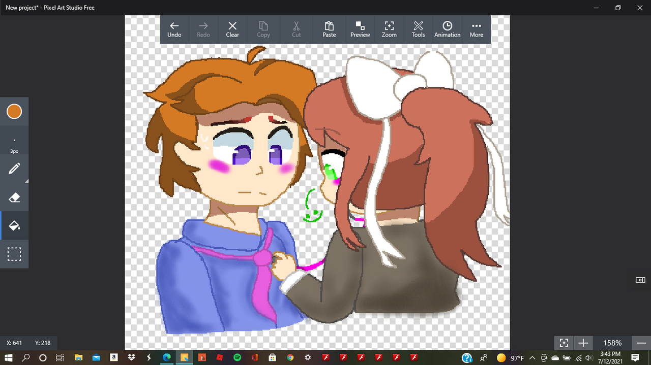This screenshot has width=651, height=365.
Task: Zoom in with the plus button
Action: point(583,343)
